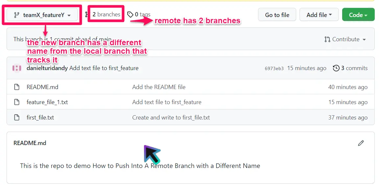Open feature_file_1.txt in the file list
Image resolution: width=379 pixels, height=185 pixels.
[x=47, y=102]
